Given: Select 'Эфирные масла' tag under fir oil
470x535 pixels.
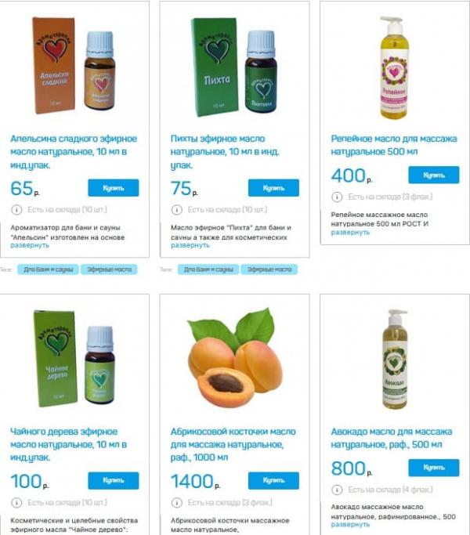Looking at the screenshot, I should pyautogui.click(x=269, y=269).
